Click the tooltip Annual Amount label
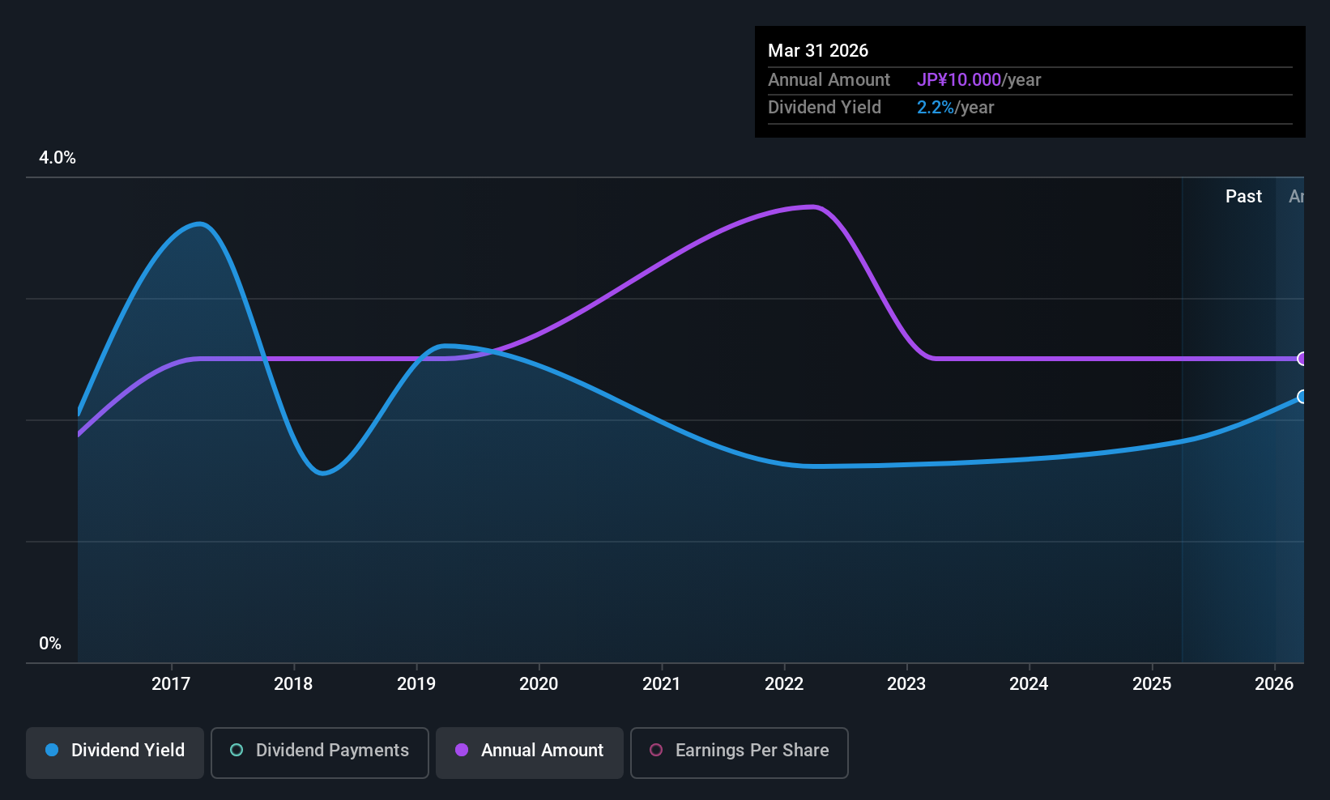Image resolution: width=1330 pixels, height=800 pixels. [x=829, y=80]
